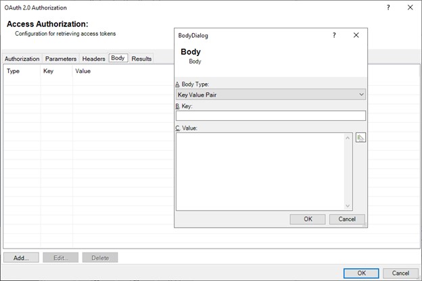This screenshot has height=281, width=422.
Task: Select the Headers tab
Action: pos(94,59)
